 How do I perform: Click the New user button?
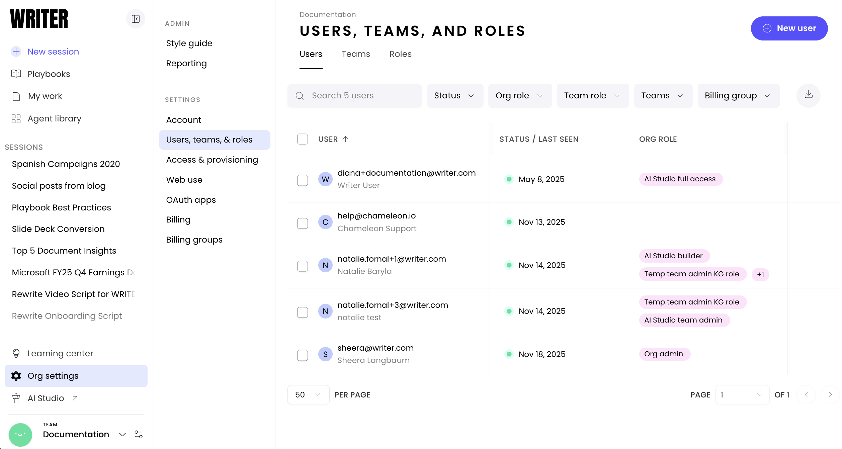(x=789, y=28)
